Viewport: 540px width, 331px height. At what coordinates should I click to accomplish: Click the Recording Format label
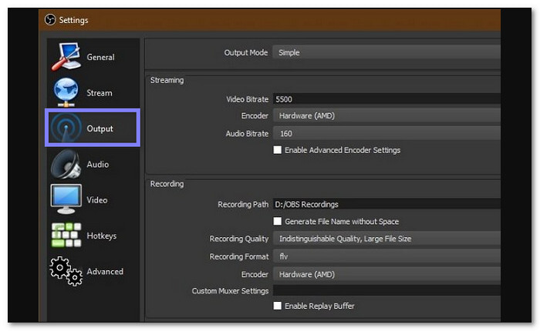tap(239, 256)
